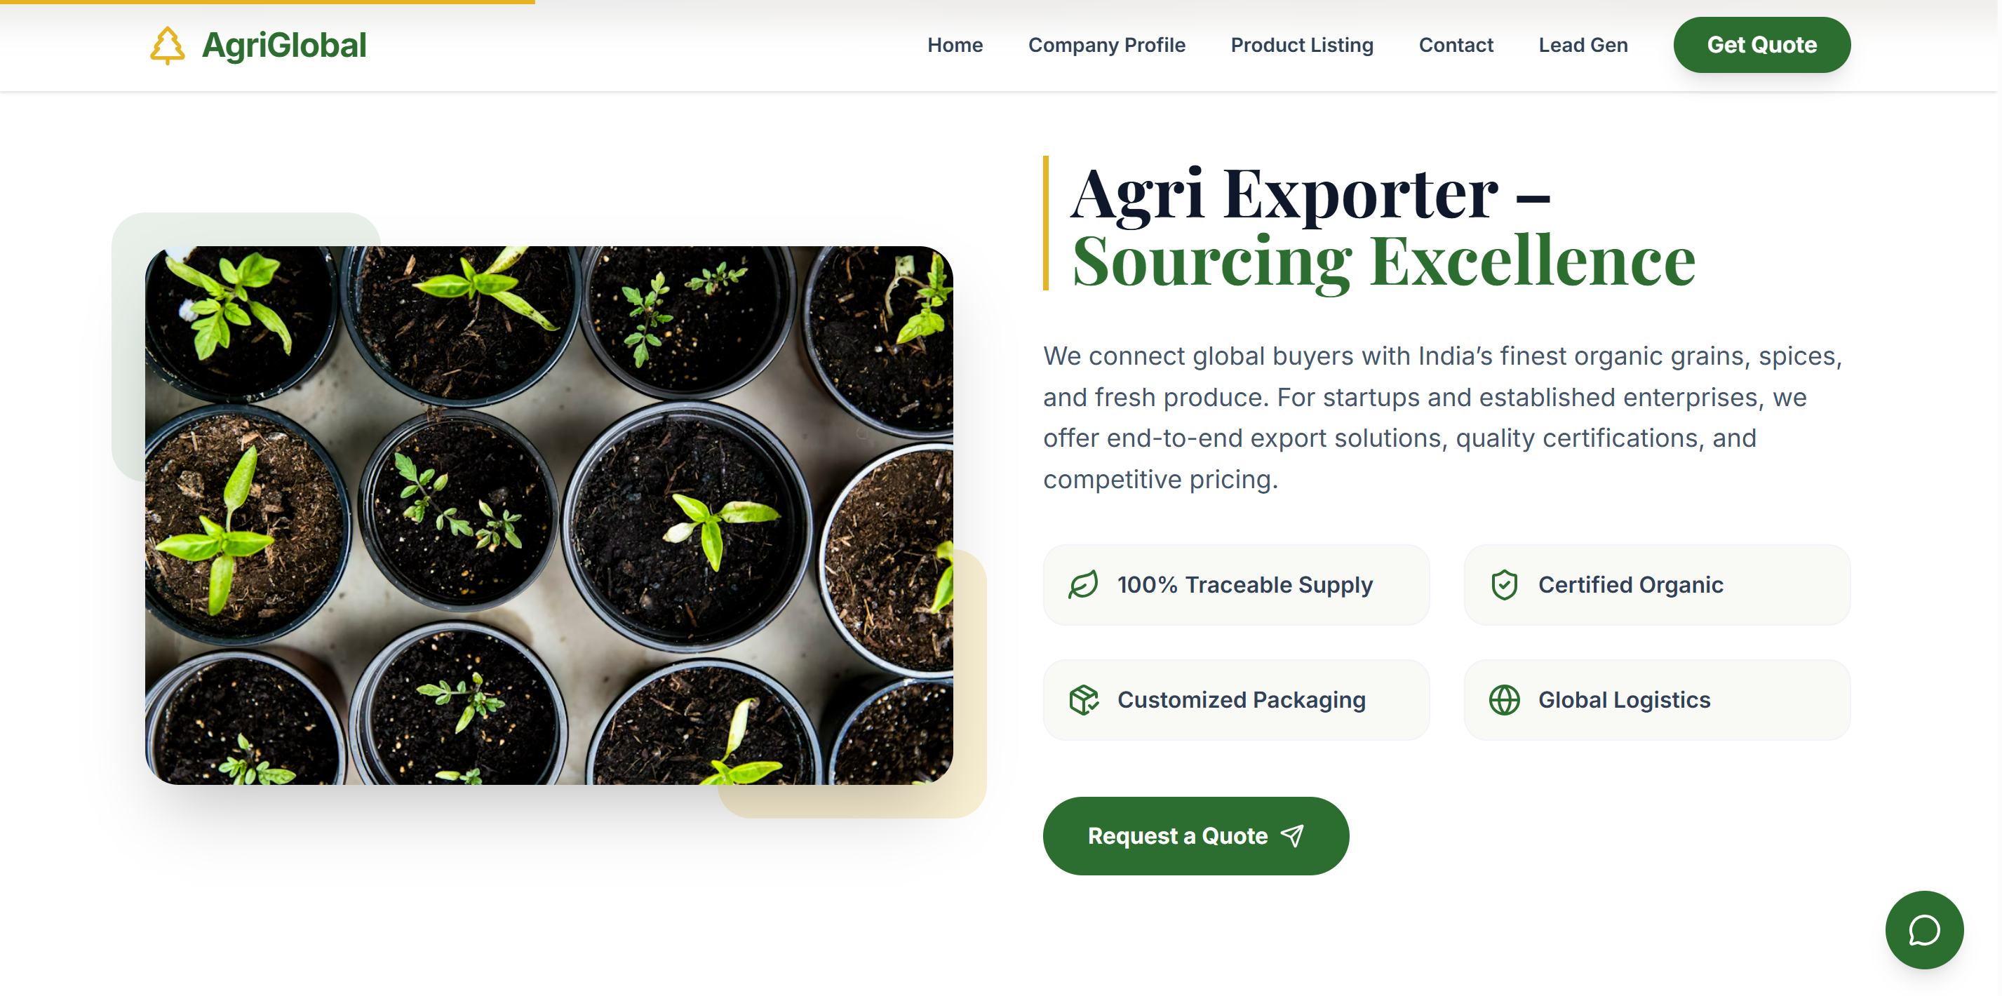Viewport: 2002px width, 996px height.
Task: Click the paper plane icon in Request a Quote
Action: (1292, 836)
